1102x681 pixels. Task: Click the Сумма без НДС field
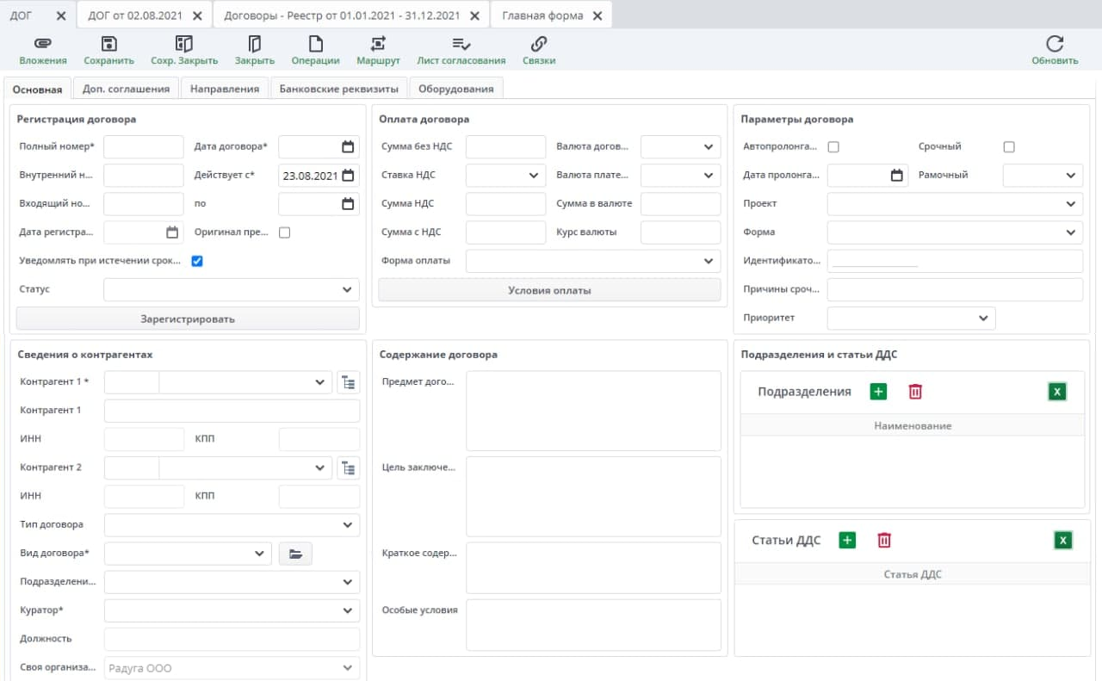(505, 146)
